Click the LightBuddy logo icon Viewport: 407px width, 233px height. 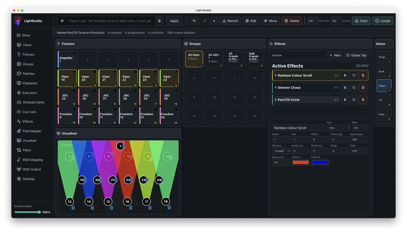pos(17,21)
